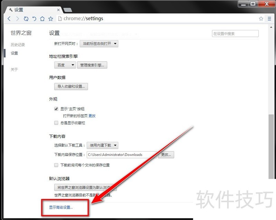
Task: Enable the 总是显示收藏栏 checkbox
Action: click(56, 123)
